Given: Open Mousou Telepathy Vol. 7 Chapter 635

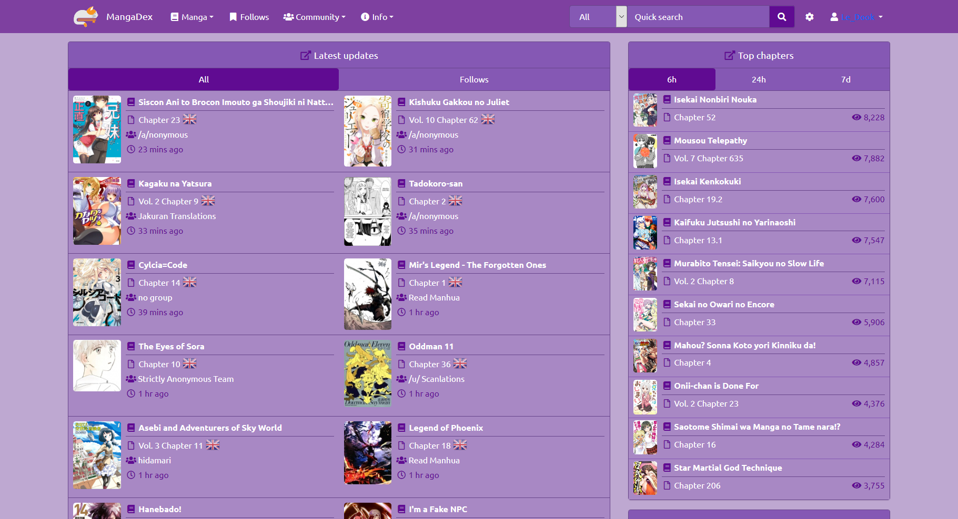Looking at the screenshot, I should pyautogui.click(x=709, y=159).
